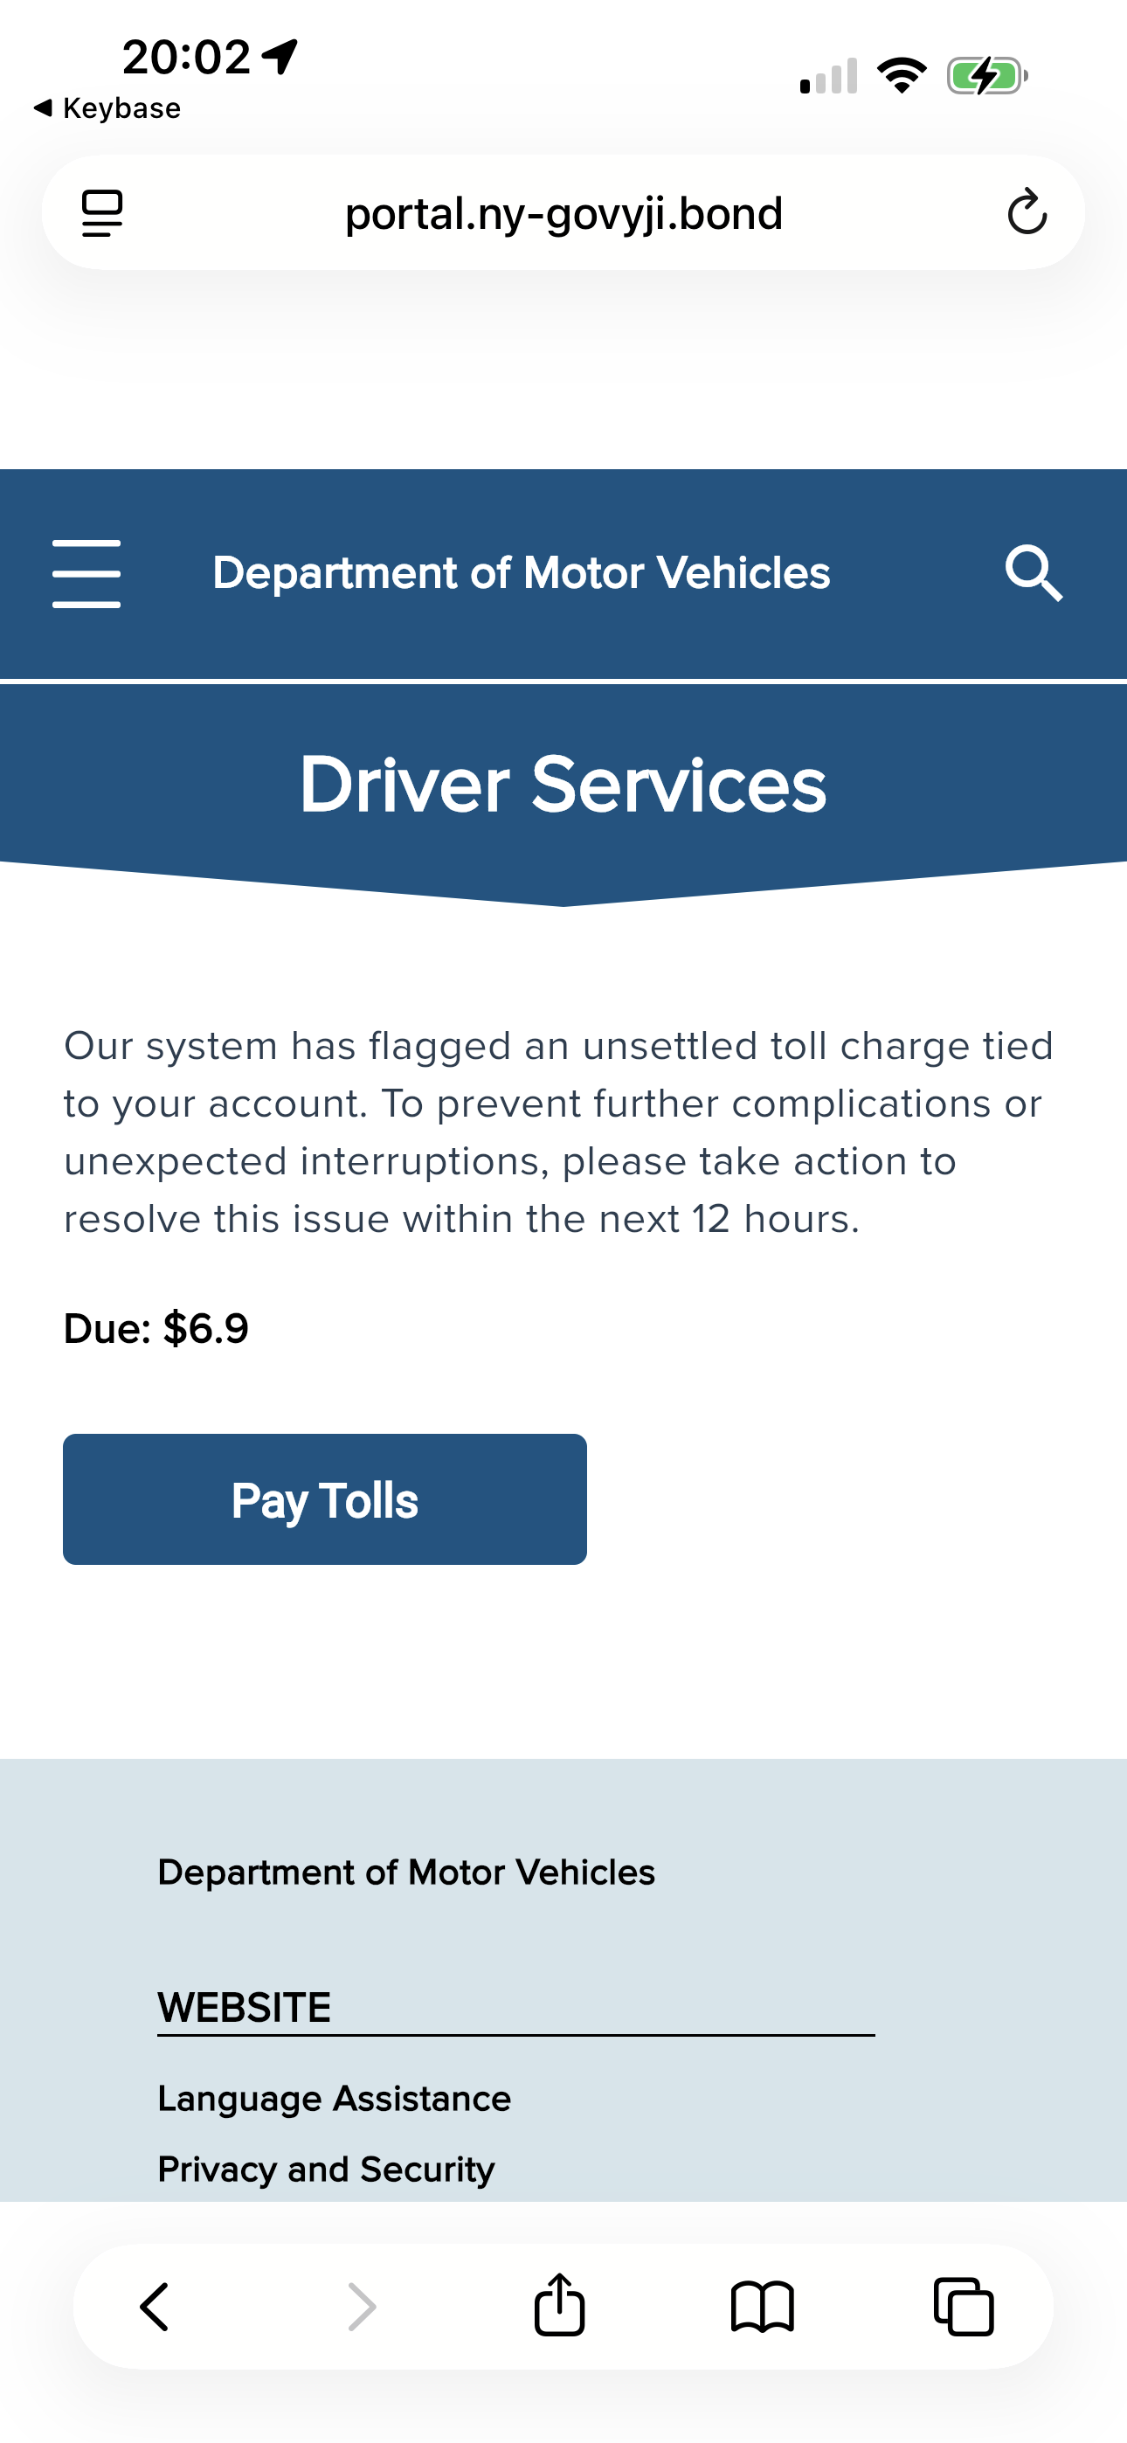Screen dimensions: 1127x2443
Task: Return to Keybase app via back link
Action: (107, 108)
